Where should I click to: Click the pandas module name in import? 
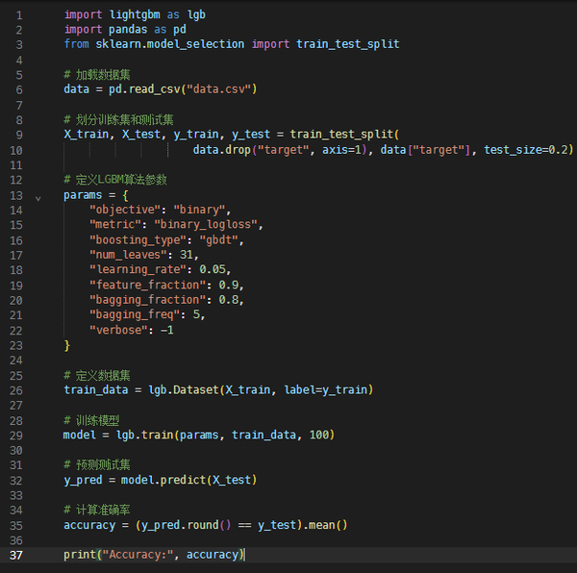(x=128, y=30)
